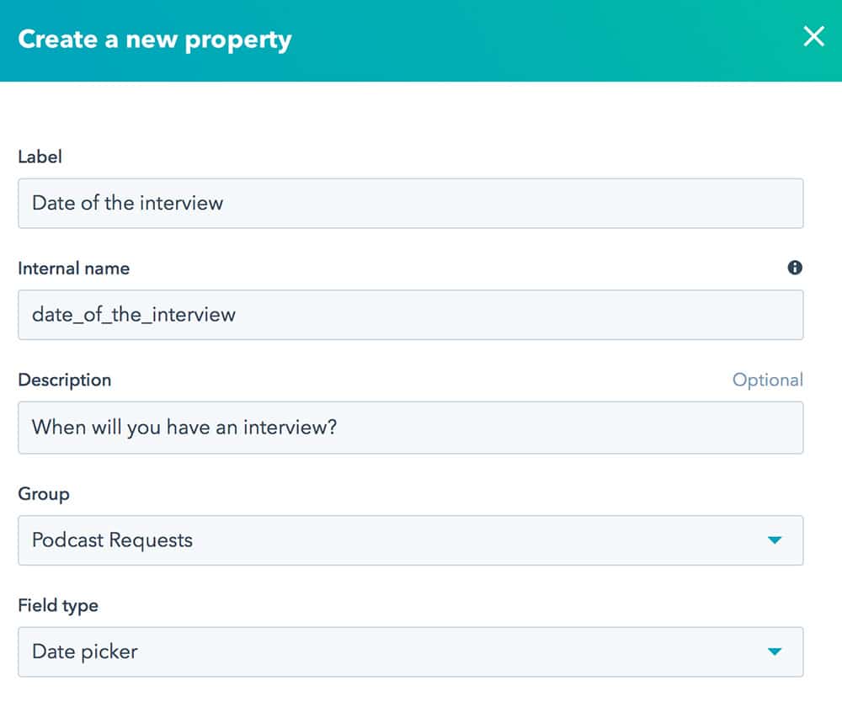Click the Field type section label
Viewport: 842px width, 702px height.
point(57,605)
